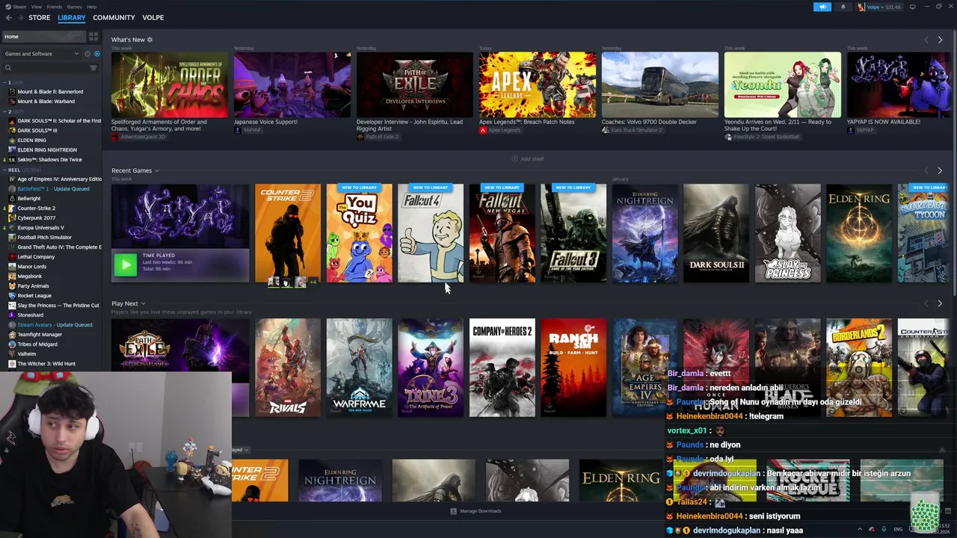Select Lethal Company in the sidebar
This screenshot has height=538, width=957.
point(51,257)
